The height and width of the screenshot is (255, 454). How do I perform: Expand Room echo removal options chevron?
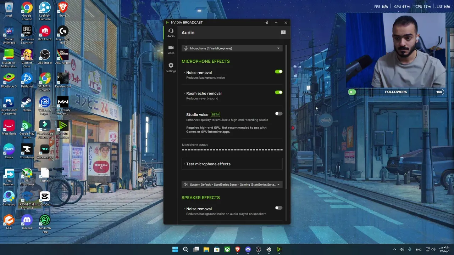click(184, 93)
